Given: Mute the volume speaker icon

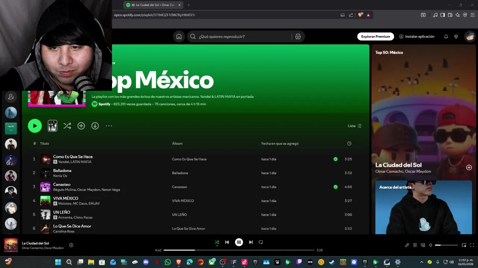Looking at the screenshot, I should pos(431,245).
